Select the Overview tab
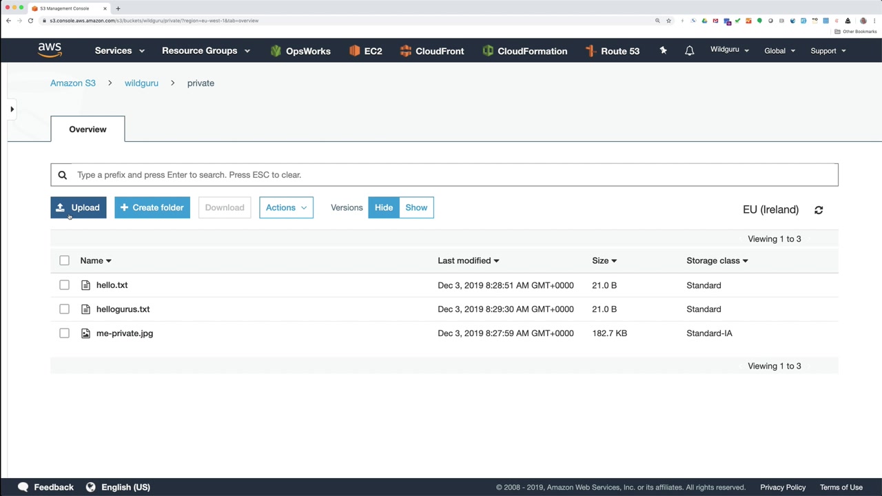 pyautogui.click(x=88, y=129)
